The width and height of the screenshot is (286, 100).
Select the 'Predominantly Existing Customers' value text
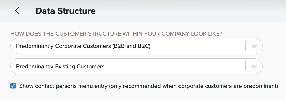click(60, 67)
